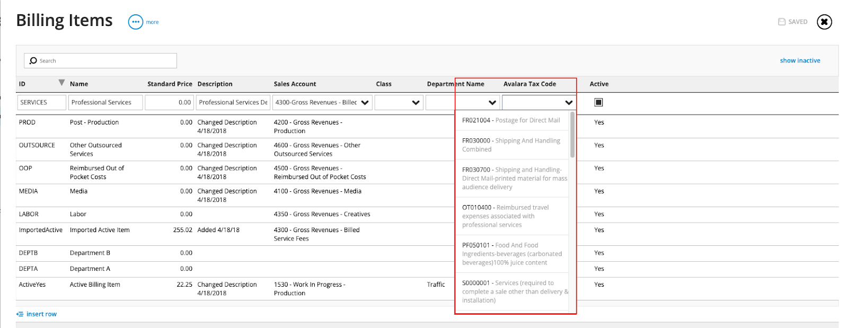Collapse the Avalara Tax Code dropdown
Image resolution: width=848 pixels, height=328 pixels.
pos(568,103)
